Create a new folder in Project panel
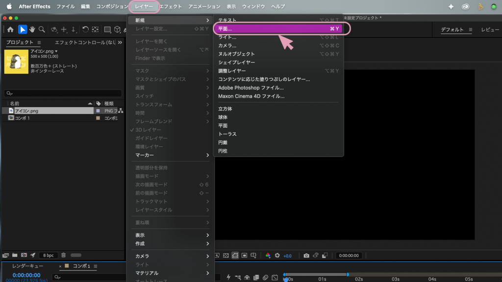The height and width of the screenshot is (282, 502). click(x=15, y=255)
